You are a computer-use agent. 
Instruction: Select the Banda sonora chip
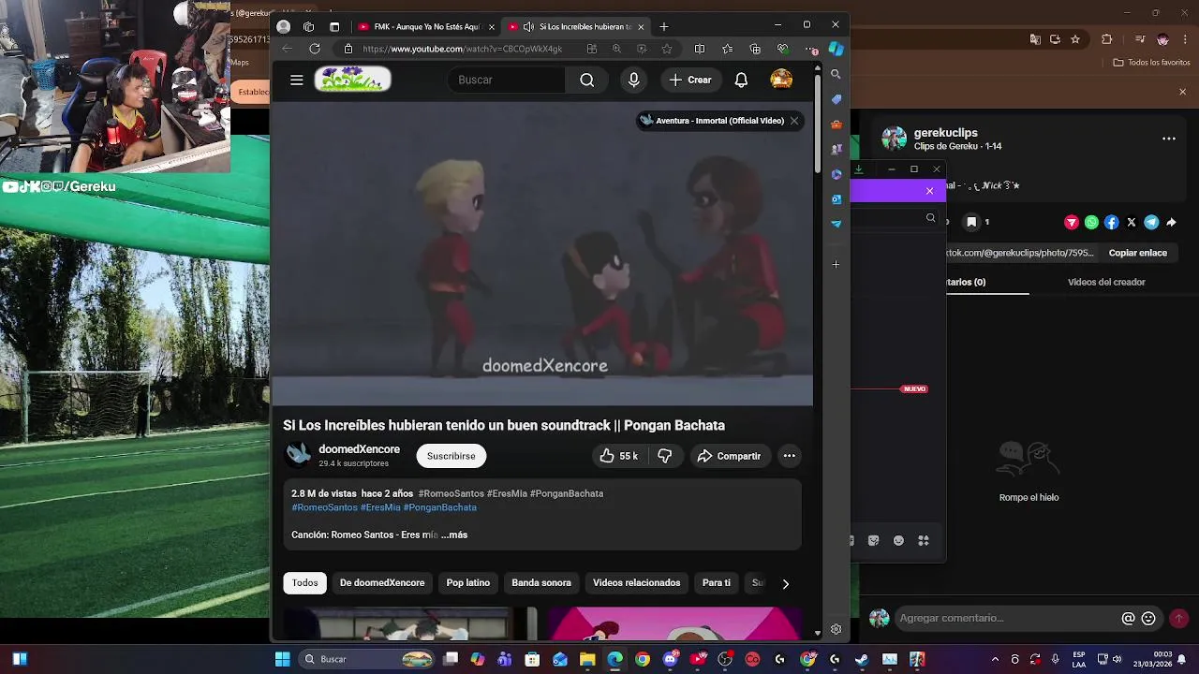coord(541,582)
